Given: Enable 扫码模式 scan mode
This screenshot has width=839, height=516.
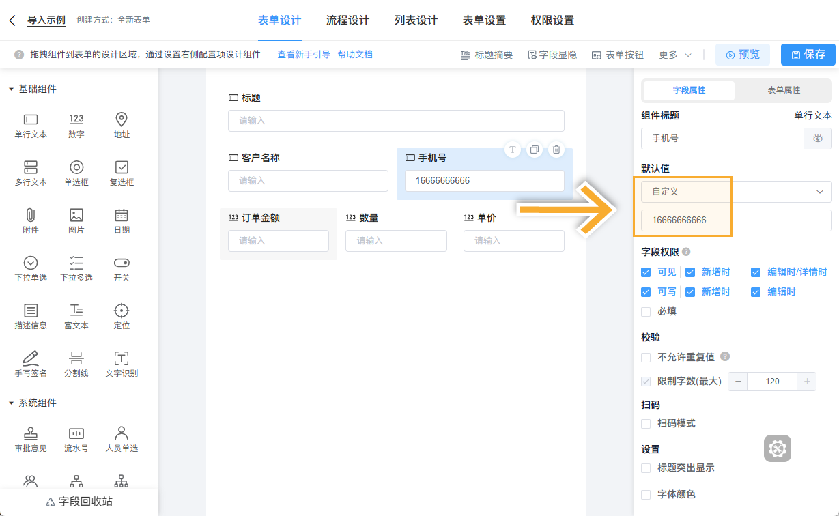Looking at the screenshot, I should click(x=645, y=423).
